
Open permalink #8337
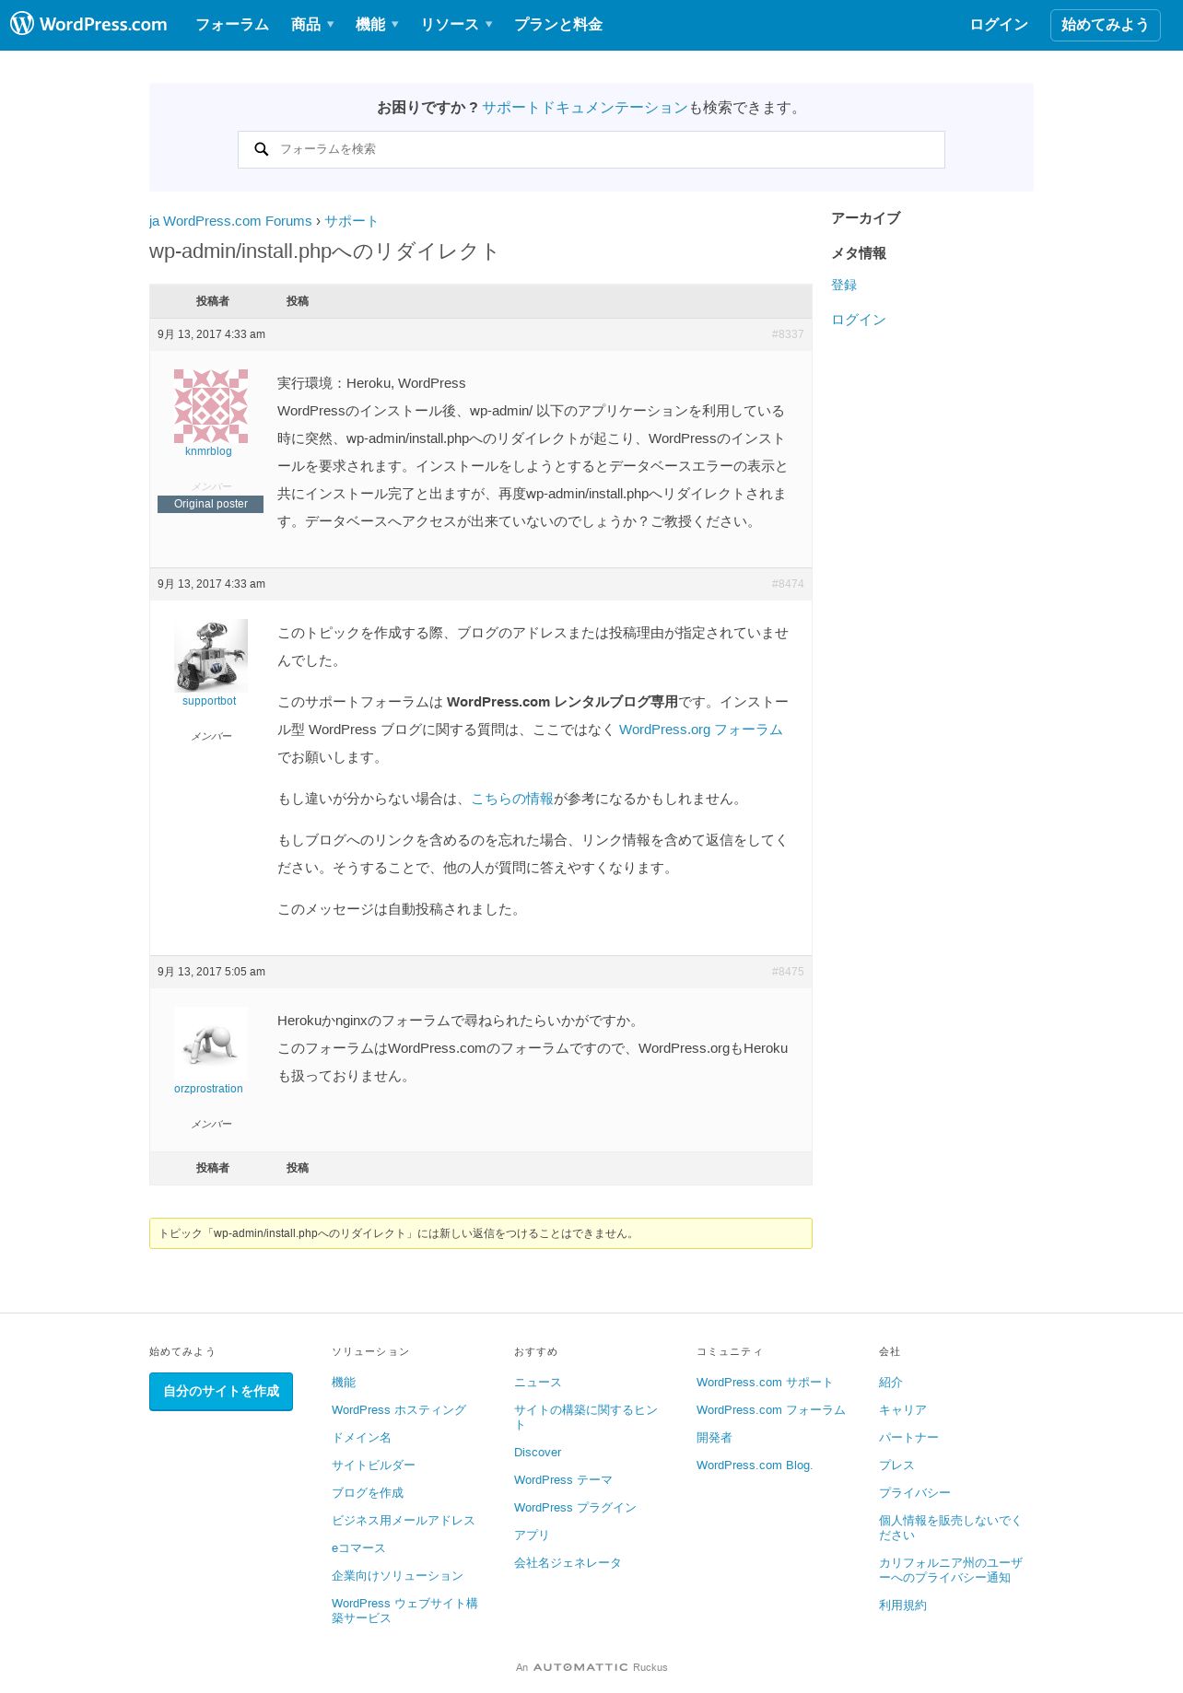[x=788, y=334]
